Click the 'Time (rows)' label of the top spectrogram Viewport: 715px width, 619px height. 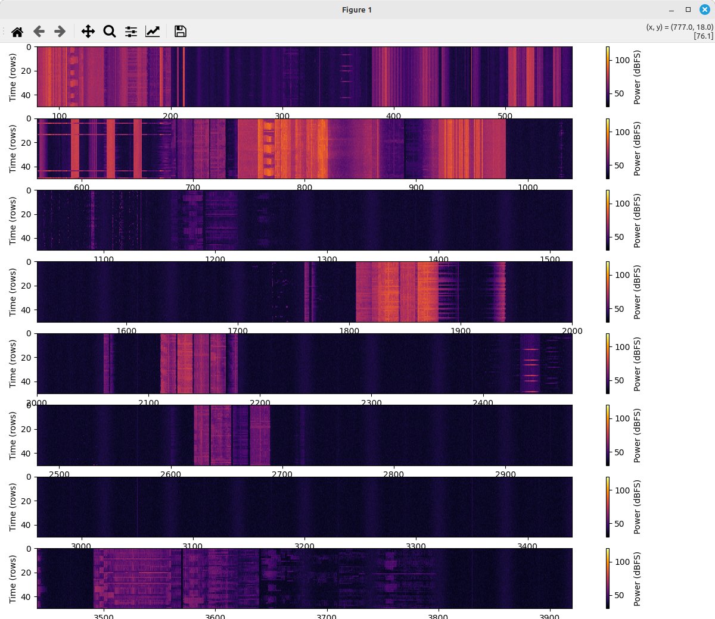13,77
